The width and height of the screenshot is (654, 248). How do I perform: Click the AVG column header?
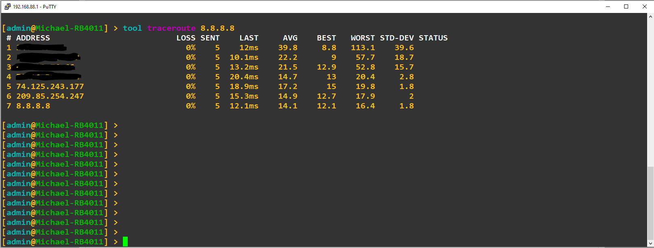290,38
